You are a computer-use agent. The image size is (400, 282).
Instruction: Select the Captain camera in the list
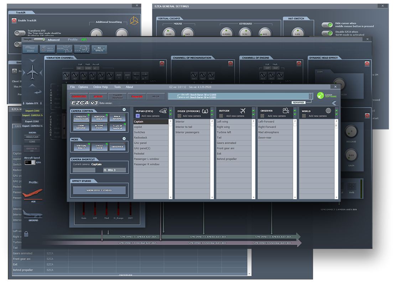coord(150,122)
